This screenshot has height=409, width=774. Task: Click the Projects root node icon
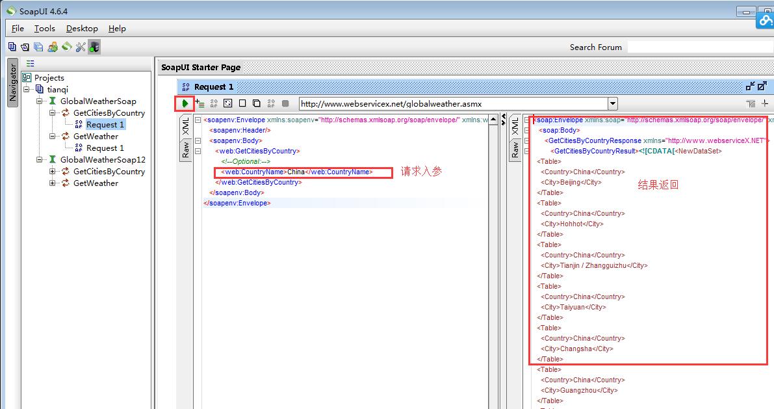click(27, 77)
